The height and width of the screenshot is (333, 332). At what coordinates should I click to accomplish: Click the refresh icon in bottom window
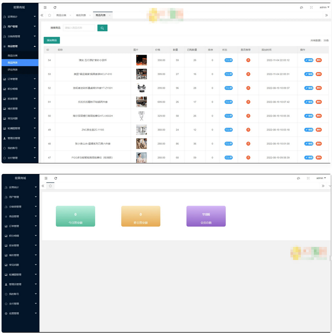click(56, 178)
